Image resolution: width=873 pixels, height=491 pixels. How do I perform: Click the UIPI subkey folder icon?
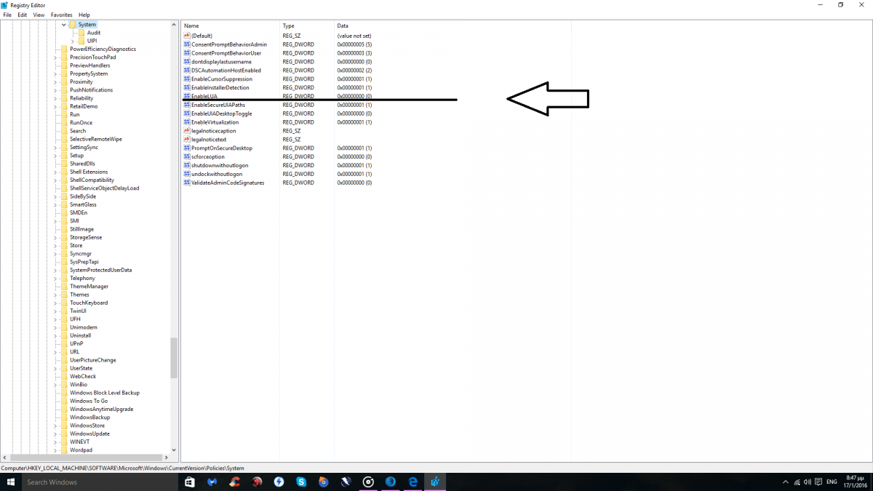[81, 41]
